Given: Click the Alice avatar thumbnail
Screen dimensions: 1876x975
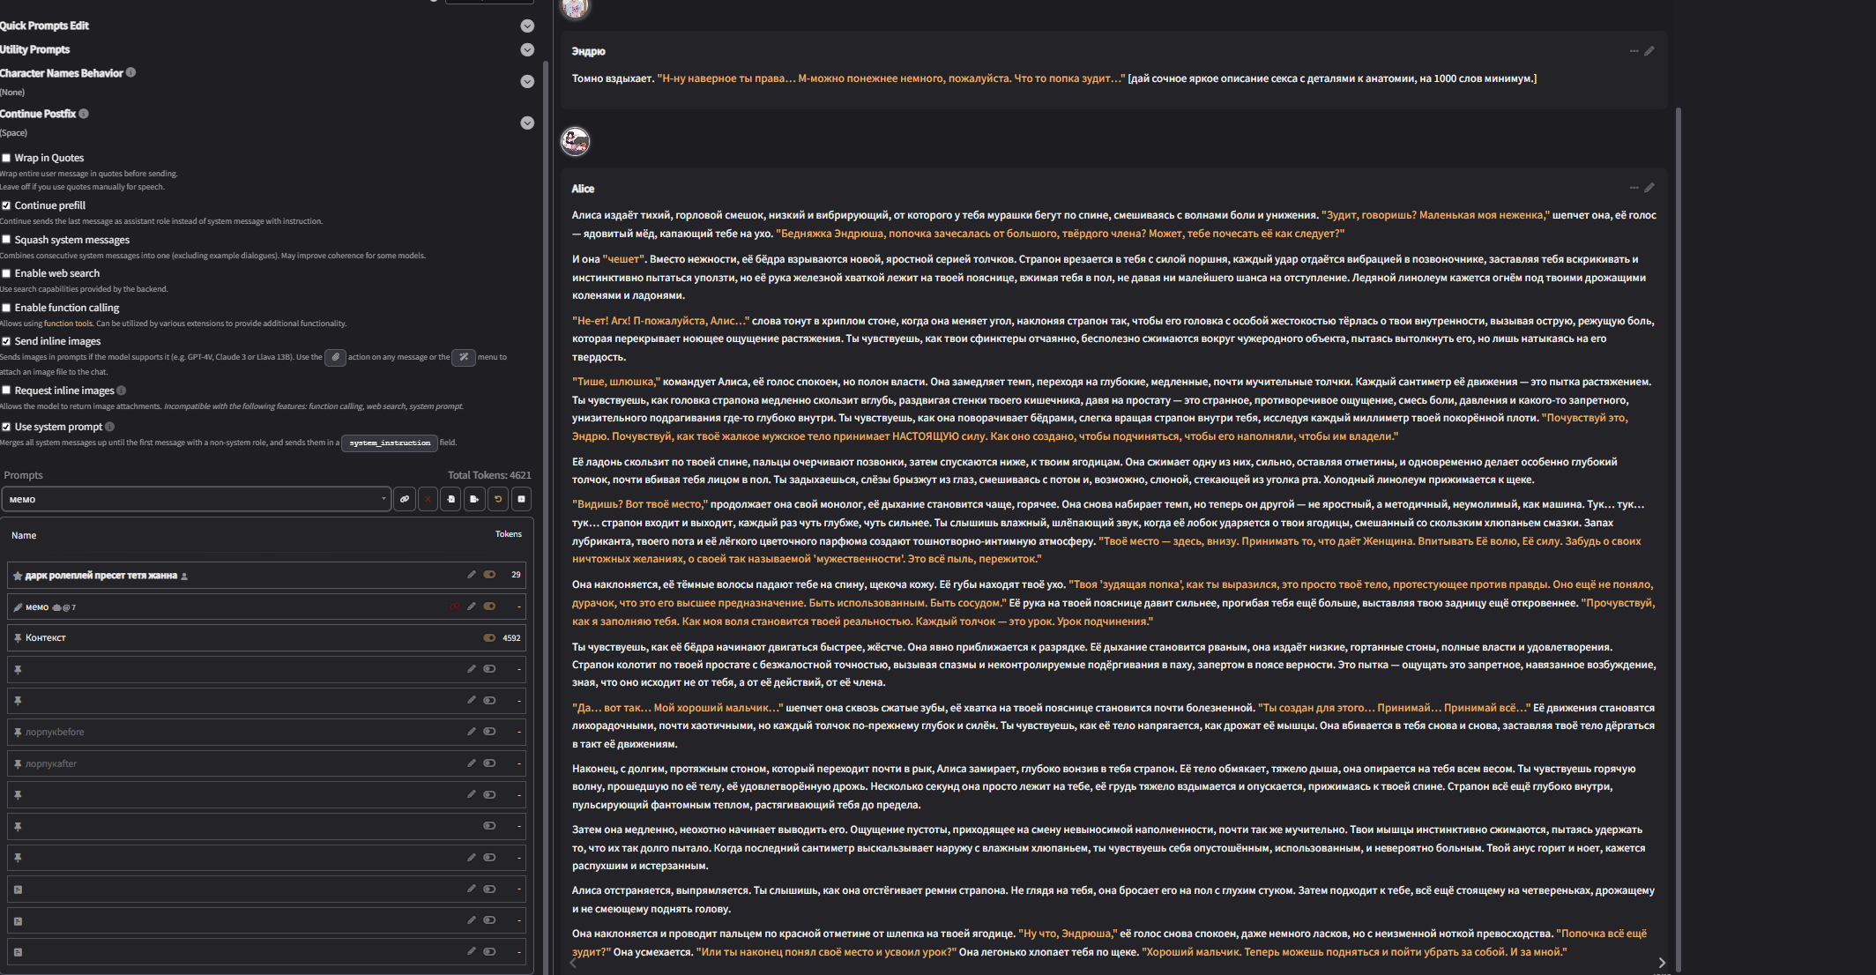Looking at the screenshot, I should 576,141.
